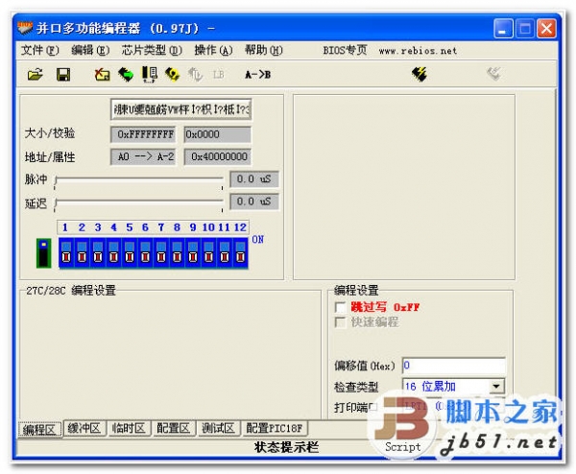576x474 pixels.
Task: Toggle DIP switch 2
Action: click(82, 253)
